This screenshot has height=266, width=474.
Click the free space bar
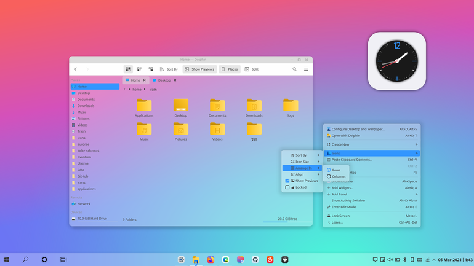287,222
